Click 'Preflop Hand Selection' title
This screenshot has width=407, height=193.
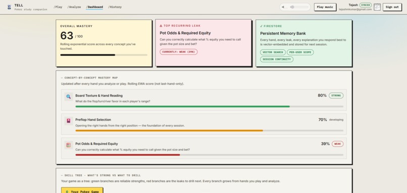tap(93, 120)
